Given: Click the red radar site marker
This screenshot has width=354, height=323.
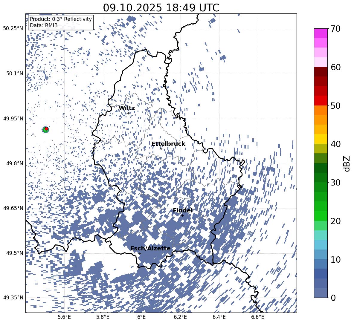Looking at the screenshot, I should click(x=46, y=128).
